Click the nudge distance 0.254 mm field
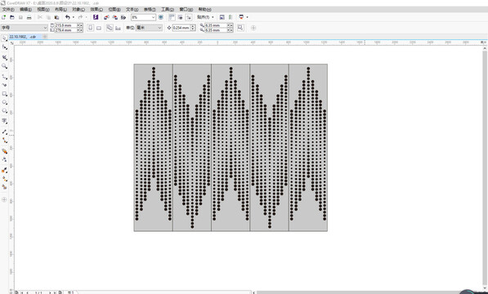Viewport: 488px width, 294px height. [x=181, y=28]
